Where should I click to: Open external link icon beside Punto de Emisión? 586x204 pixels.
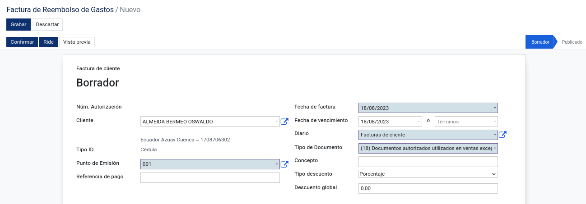point(284,164)
